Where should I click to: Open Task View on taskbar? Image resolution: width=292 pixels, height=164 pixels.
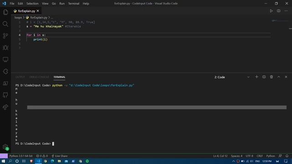24,161
